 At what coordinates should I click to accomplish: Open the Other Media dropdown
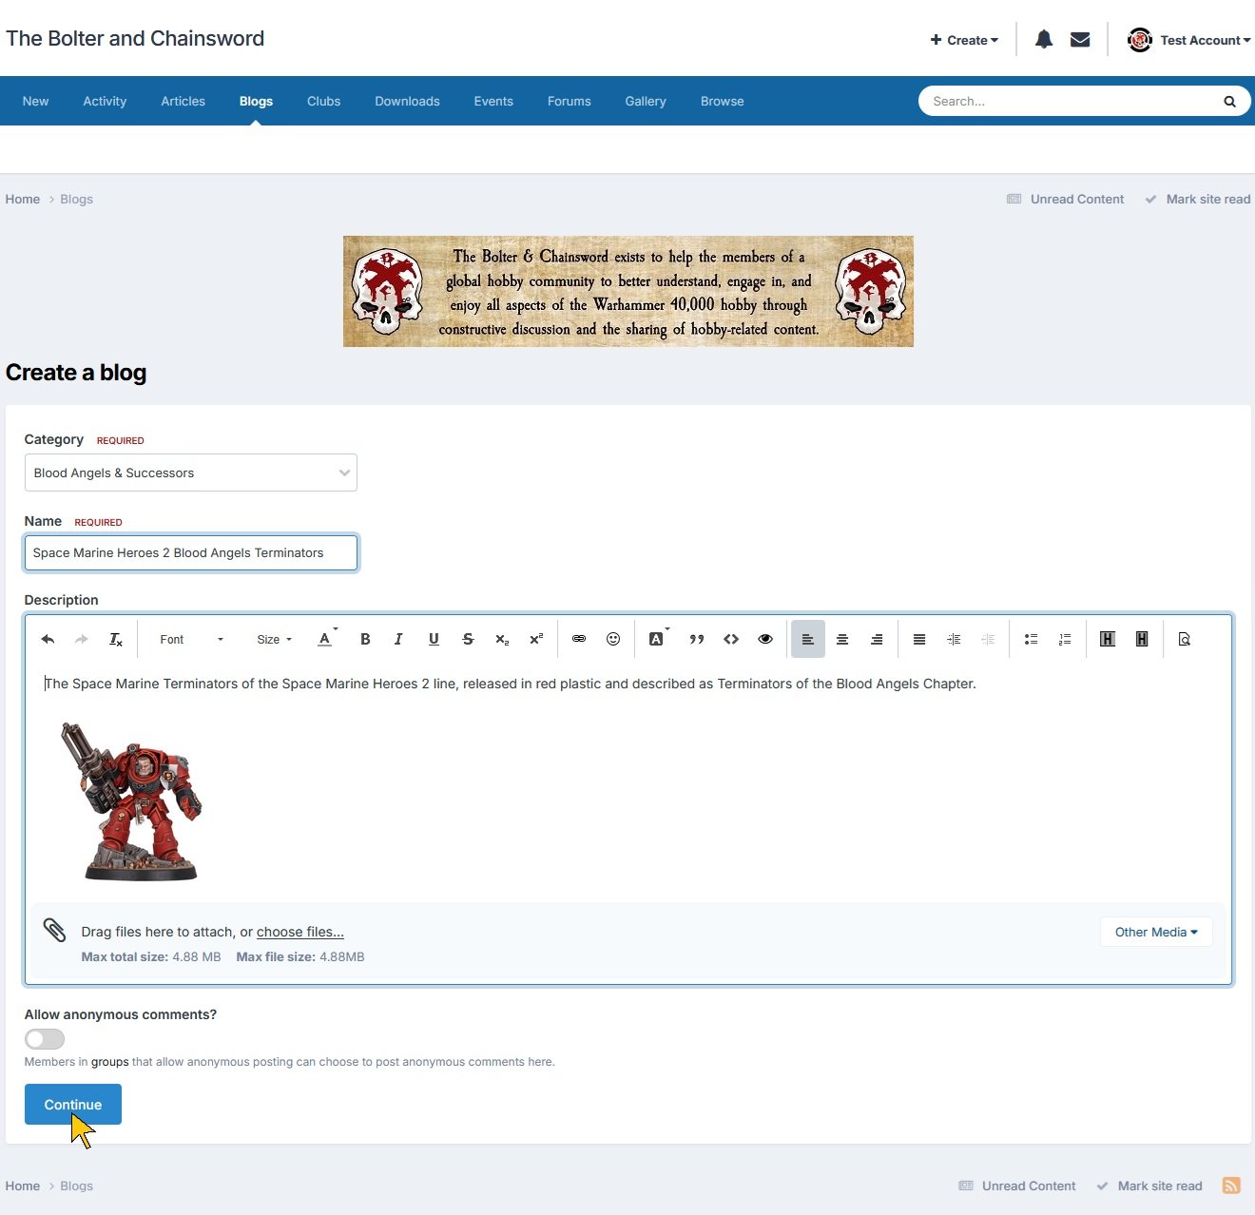pos(1155,932)
